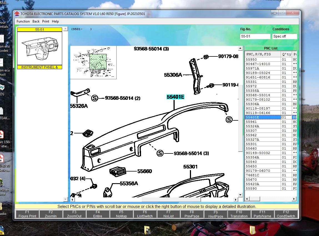
Task: Click PNC list horizontal scrollbar right arrow
Action: pyautogui.click(x=294, y=199)
